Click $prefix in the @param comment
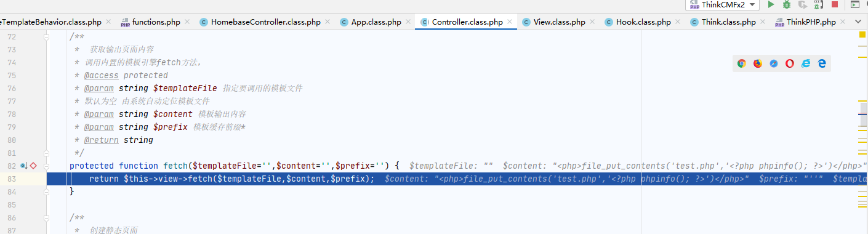 pos(170,127)
